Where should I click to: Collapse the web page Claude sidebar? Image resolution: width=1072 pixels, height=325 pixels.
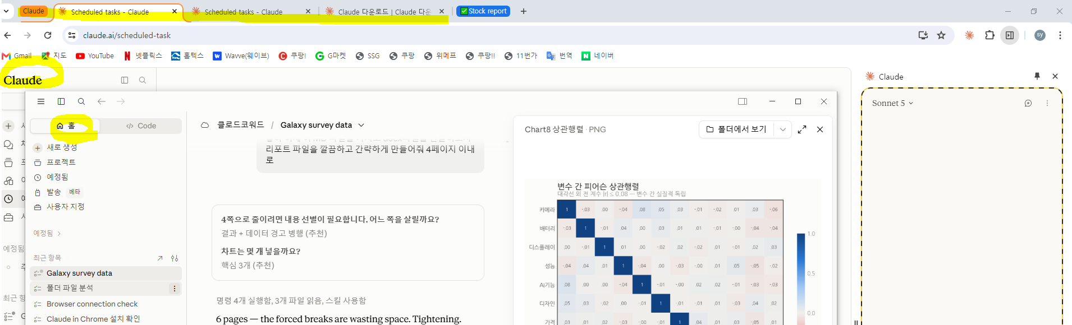125,80
